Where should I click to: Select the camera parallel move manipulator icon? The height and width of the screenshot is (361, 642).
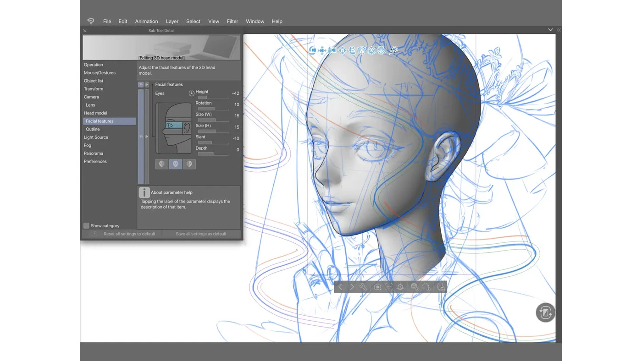(322, 50)
